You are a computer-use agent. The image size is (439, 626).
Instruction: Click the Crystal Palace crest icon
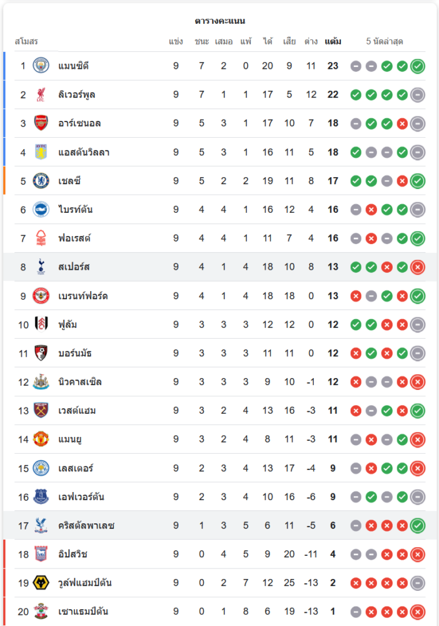click(x=41, y=525)
